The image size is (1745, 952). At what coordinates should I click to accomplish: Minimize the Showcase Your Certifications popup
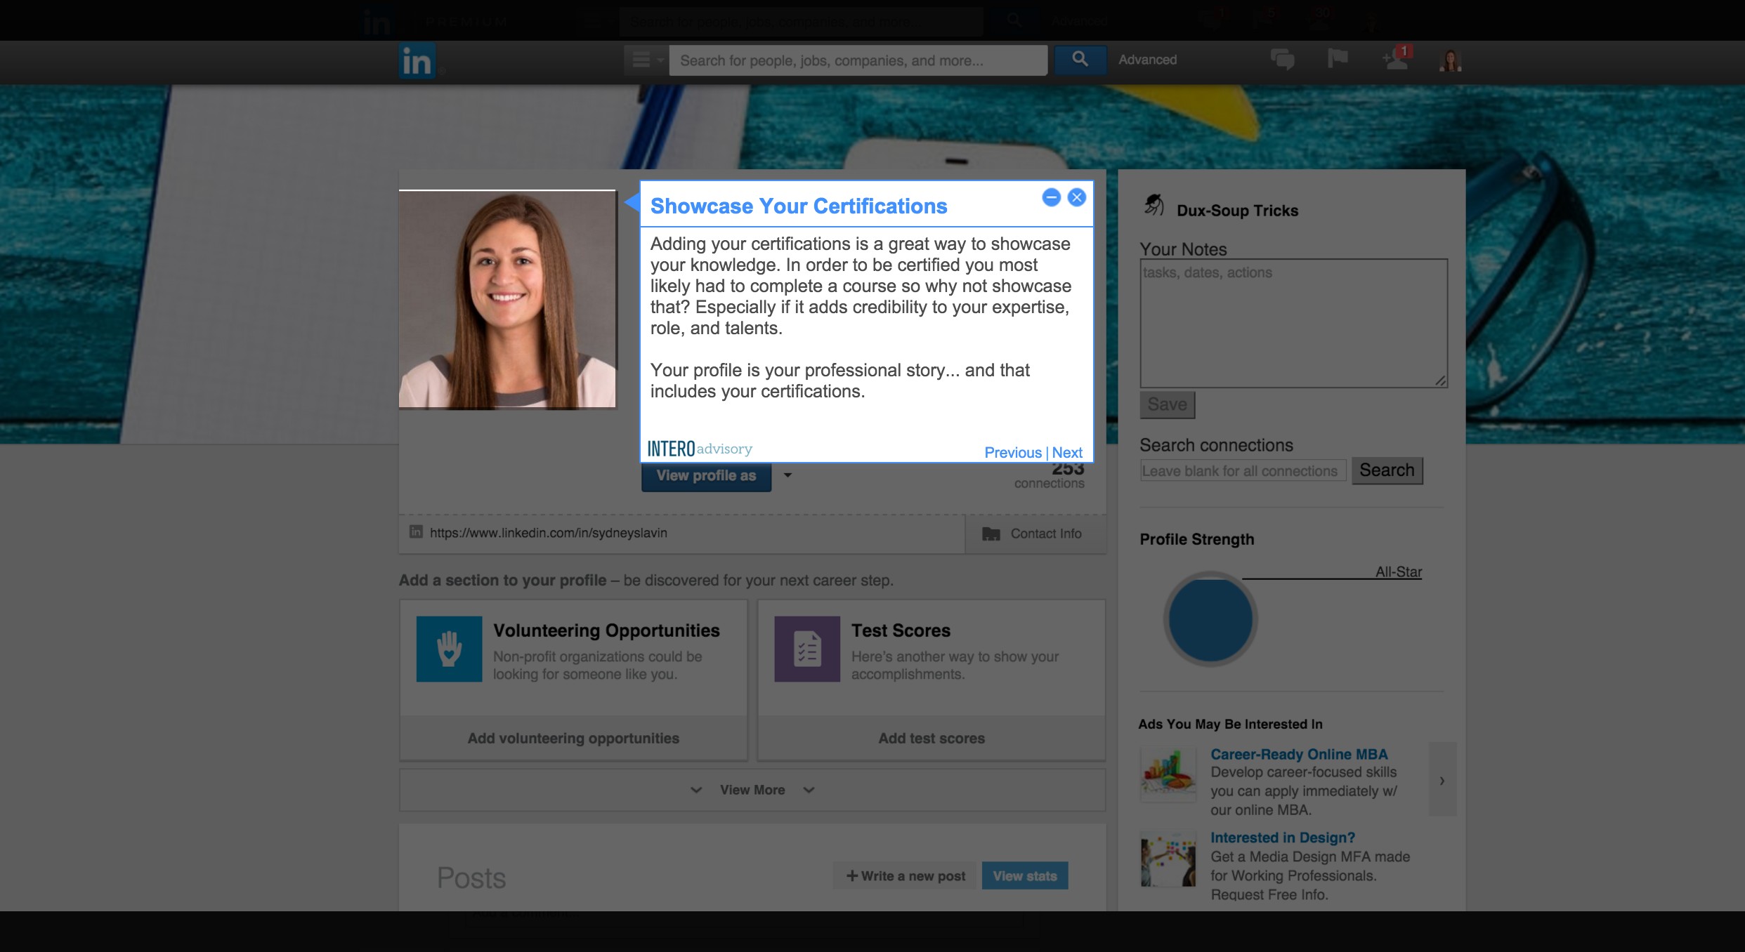[1051, 197]
